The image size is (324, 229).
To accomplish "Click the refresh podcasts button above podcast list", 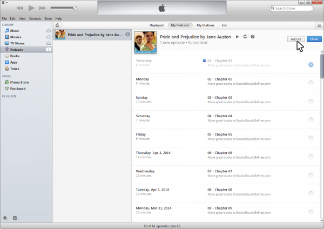I will point(57,25).
